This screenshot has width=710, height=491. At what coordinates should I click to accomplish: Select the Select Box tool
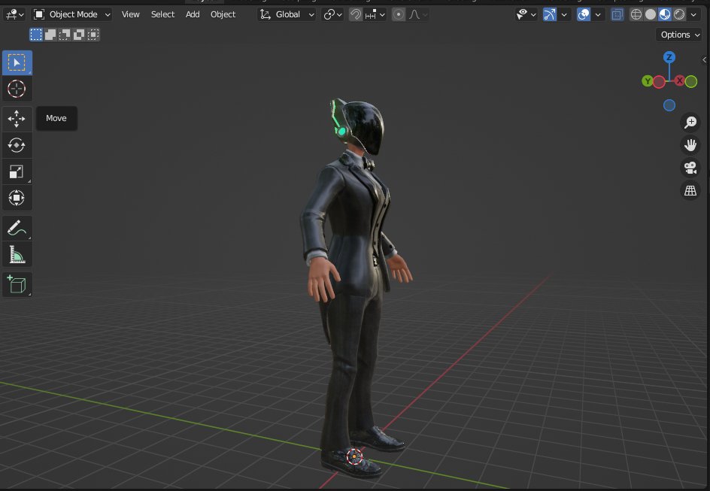click(17, 62)
